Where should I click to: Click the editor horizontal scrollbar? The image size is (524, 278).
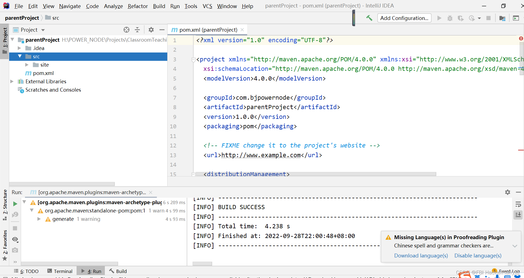[x=316, y=174]
